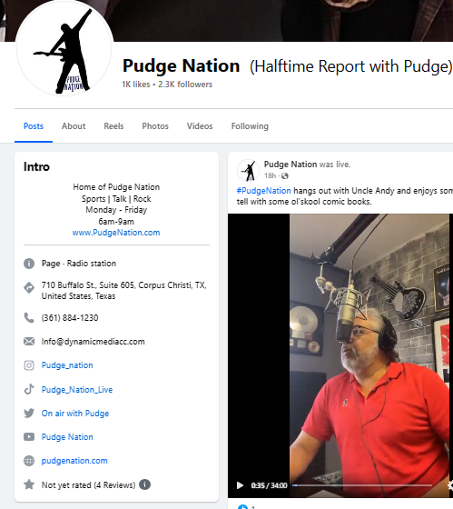453x509 pixels.
Task: Open the rating info icon next to Reviews
Action: click(144, 484)
